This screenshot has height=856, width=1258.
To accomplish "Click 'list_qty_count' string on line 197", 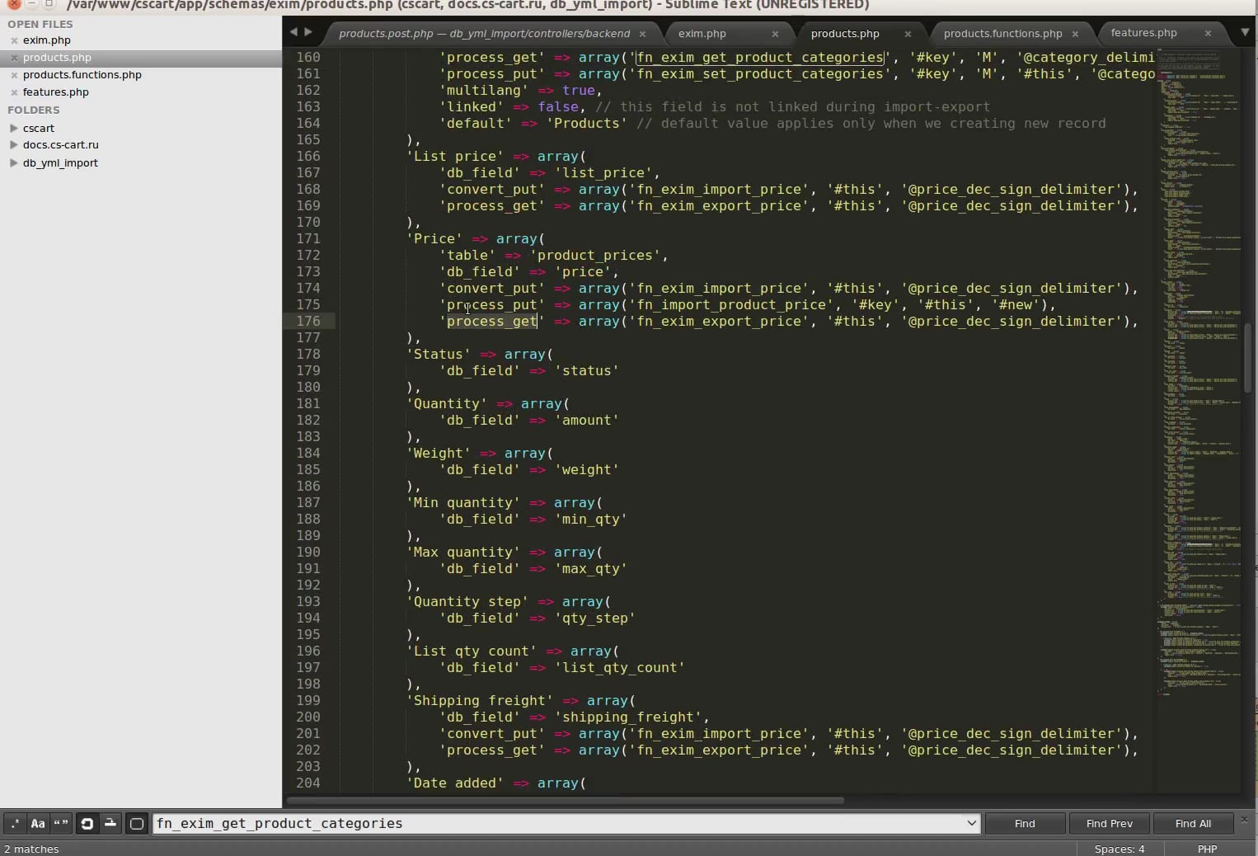I will point(619,667).
